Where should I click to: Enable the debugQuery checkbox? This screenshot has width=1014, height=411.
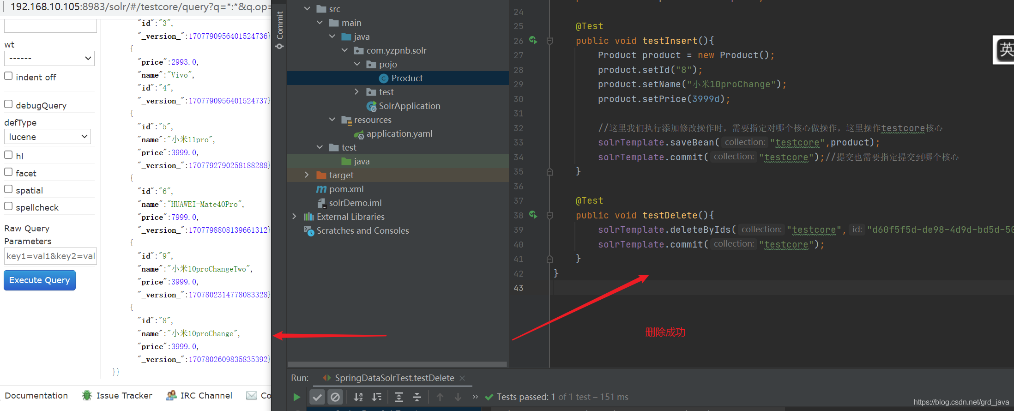tap(8, 104)
